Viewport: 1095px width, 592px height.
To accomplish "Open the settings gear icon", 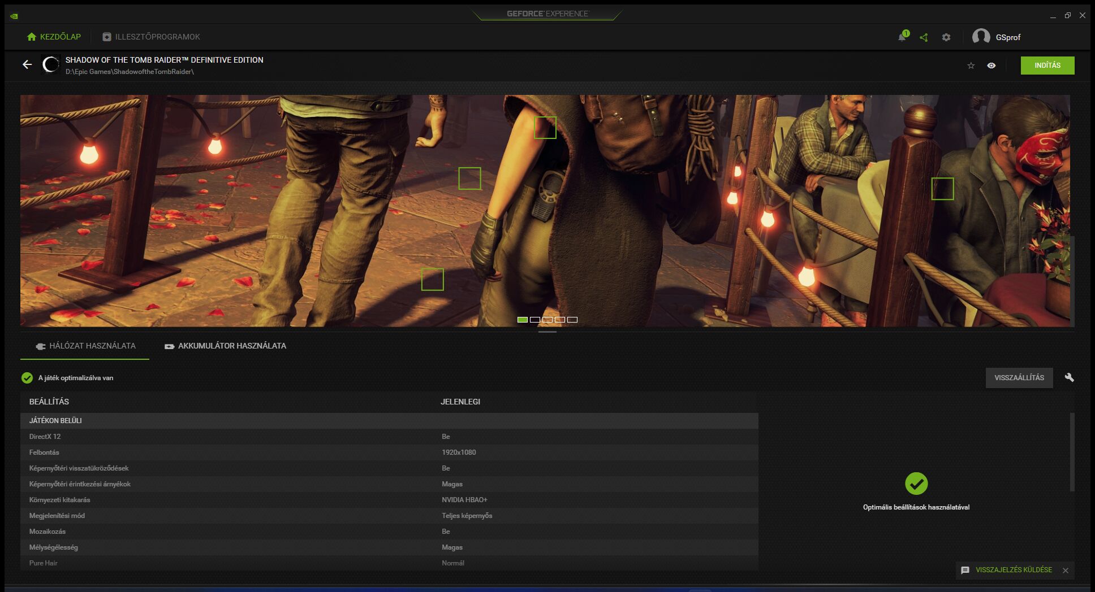I will pos(946,37).
